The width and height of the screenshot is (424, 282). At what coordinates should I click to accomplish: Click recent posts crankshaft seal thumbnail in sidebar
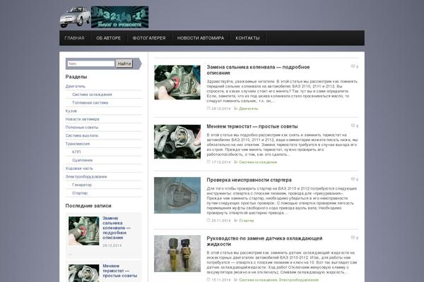click(84, 231)
